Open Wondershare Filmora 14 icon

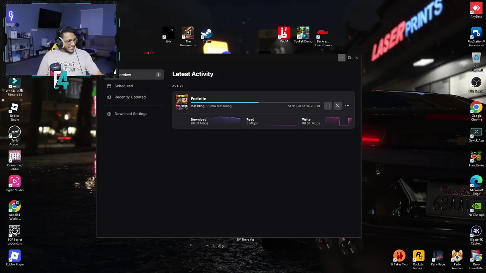click(x=14, y=87)
